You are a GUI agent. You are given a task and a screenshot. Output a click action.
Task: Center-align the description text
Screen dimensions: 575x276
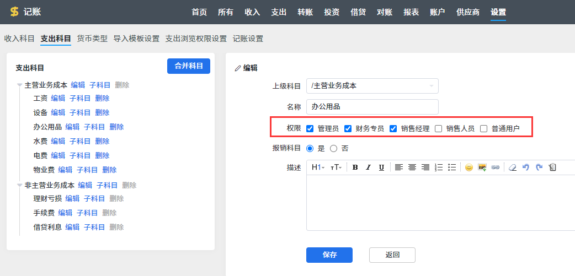(x=412, y=167)
